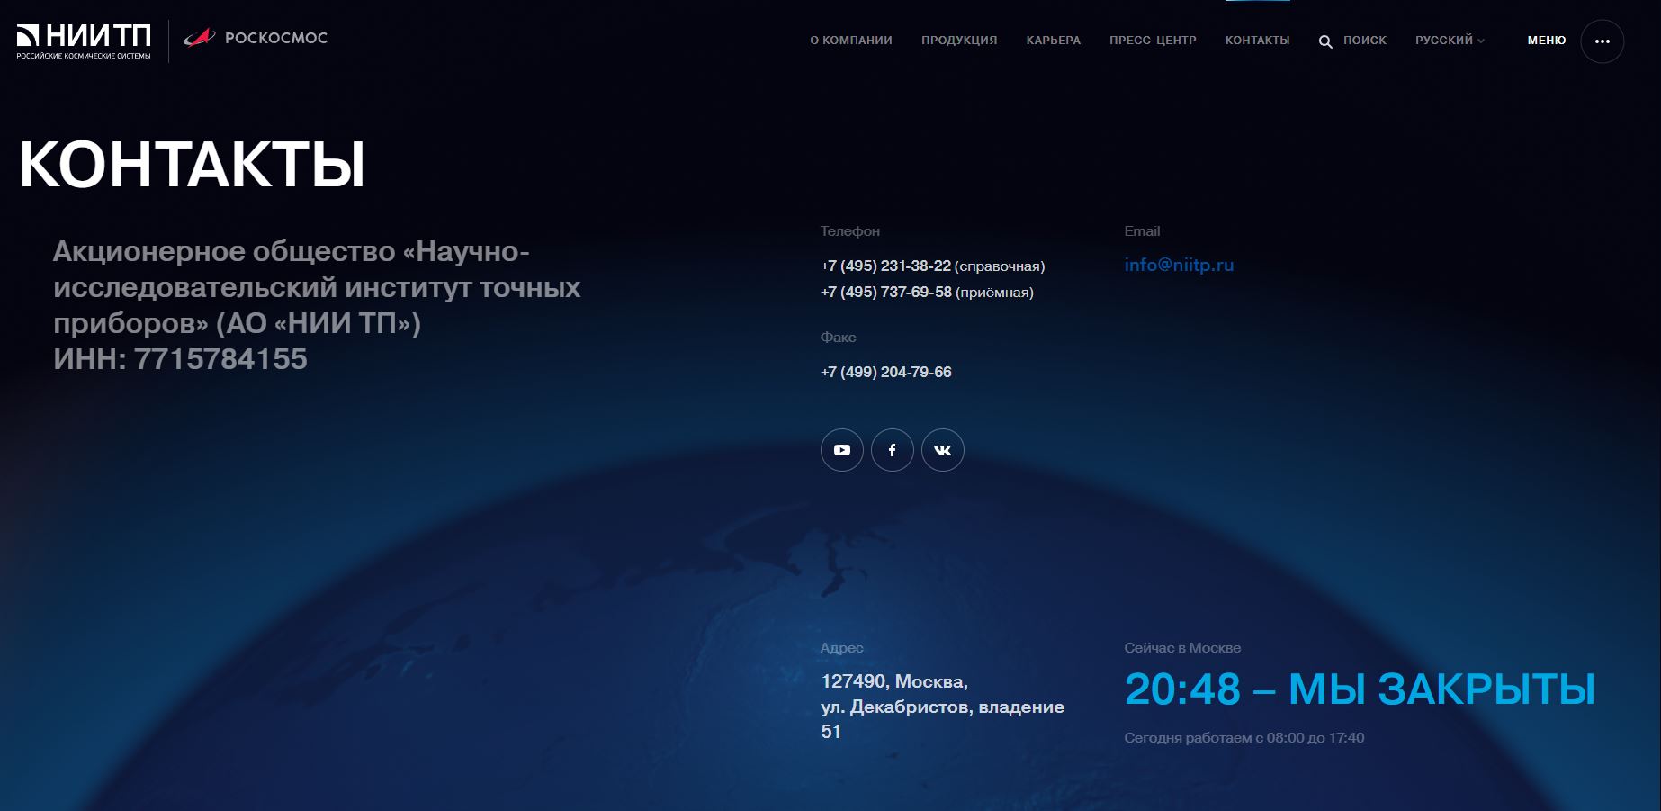Image resolution: width=1661 pixels, height=811 pixels.
Task: Open the Facebook social link icon
Action: (893, 450)
